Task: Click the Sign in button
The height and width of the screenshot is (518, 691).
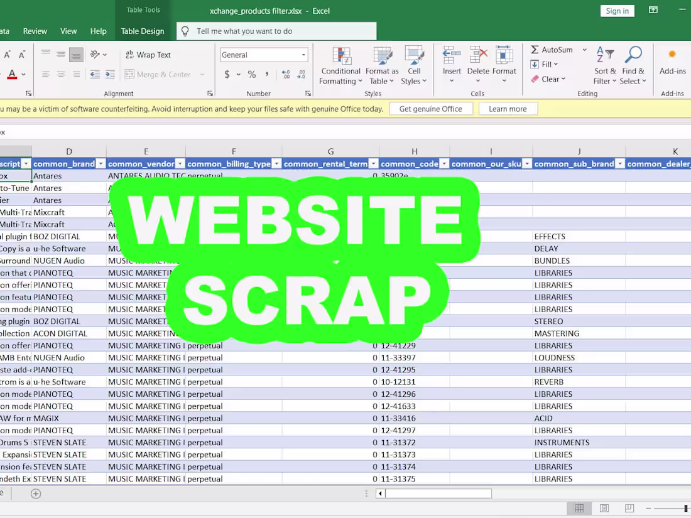Action: point(617,11)
